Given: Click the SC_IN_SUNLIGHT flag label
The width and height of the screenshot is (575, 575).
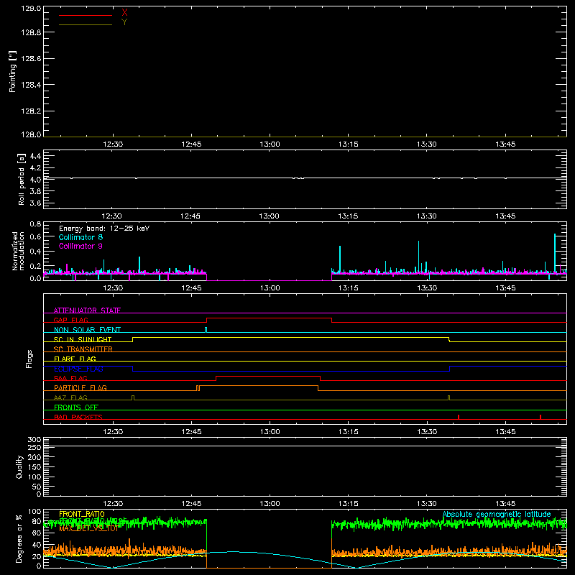Looking at the screenshot, I should [83, 339].
